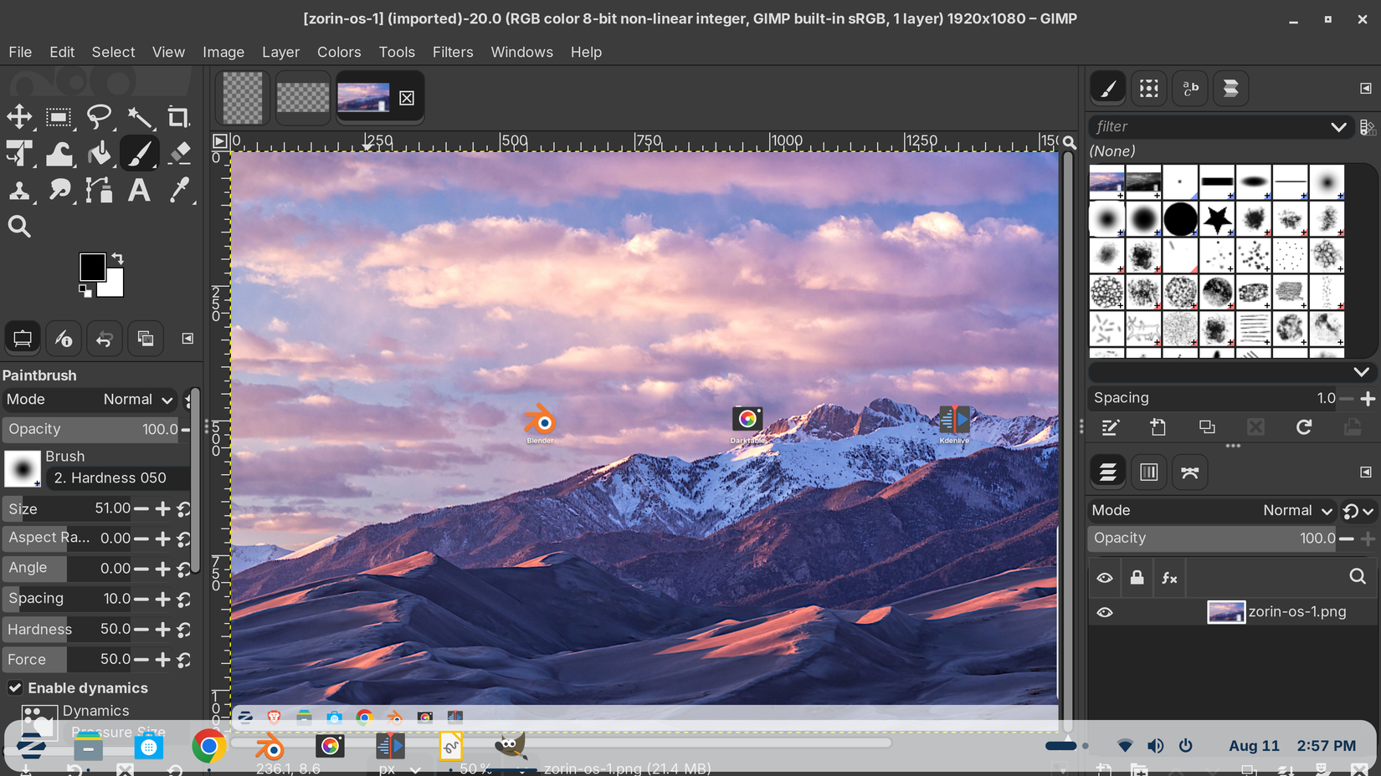Screen dimensions: 1381x776
Task: Open the Device Status tab
Action: point(64,339)
